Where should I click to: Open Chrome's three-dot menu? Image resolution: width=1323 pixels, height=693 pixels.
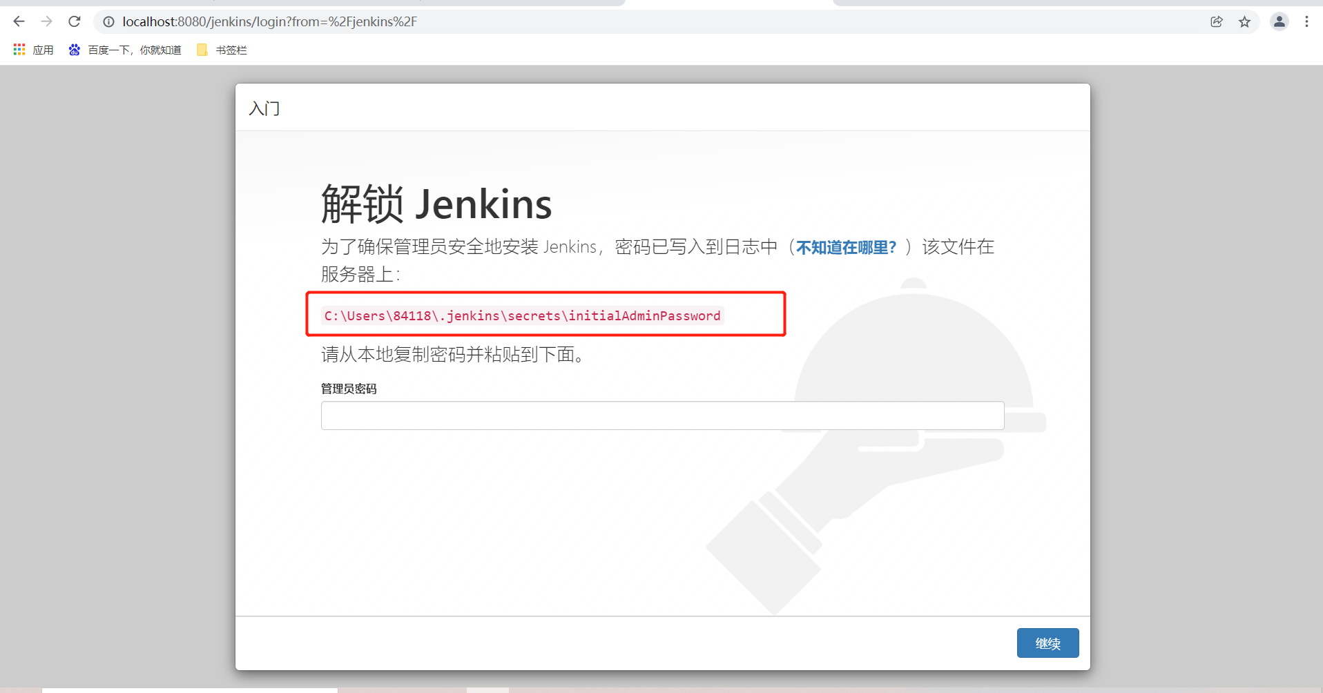click(x=1306, y=22)
